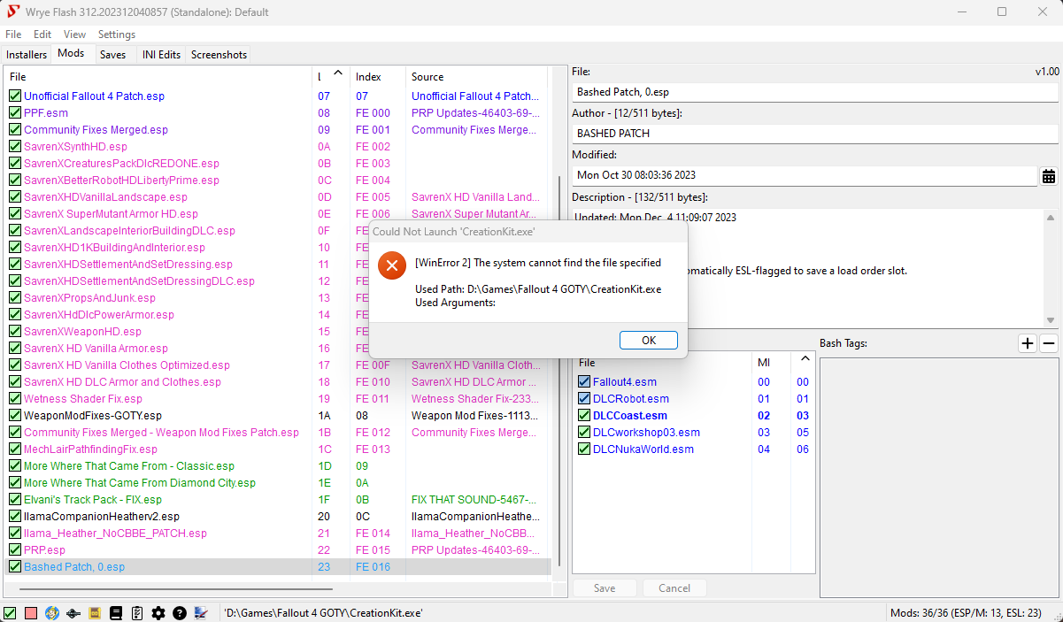This screenshot has height=622, width=1063.
Task: Sort mods by the File column header
Action: click(158, 77)
